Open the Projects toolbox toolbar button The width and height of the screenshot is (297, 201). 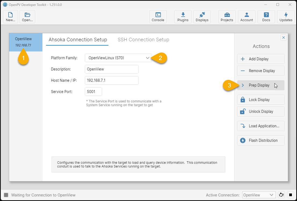coord(227,17)
